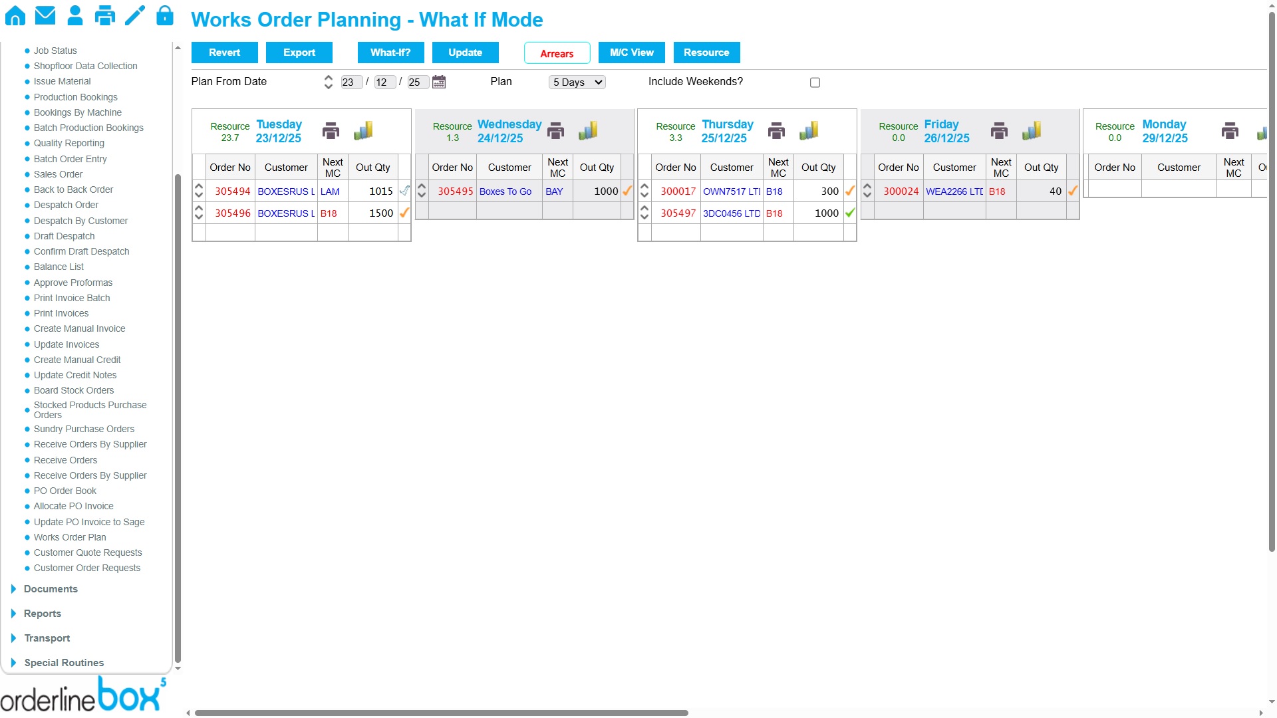Click orange tick for order 305496
Image resolution: width=1277 pixels, height=718 pixels.
404,213
